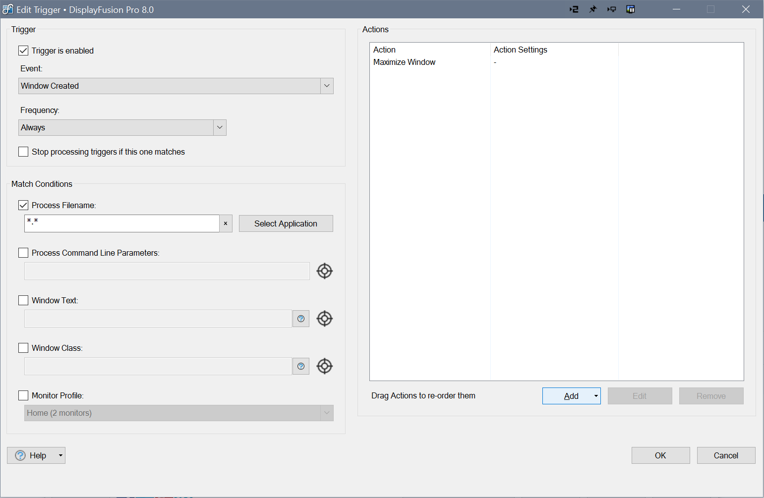The image size is (764, 498).
Task: Open help icon beside Window Class field
Action: [301, 366]
